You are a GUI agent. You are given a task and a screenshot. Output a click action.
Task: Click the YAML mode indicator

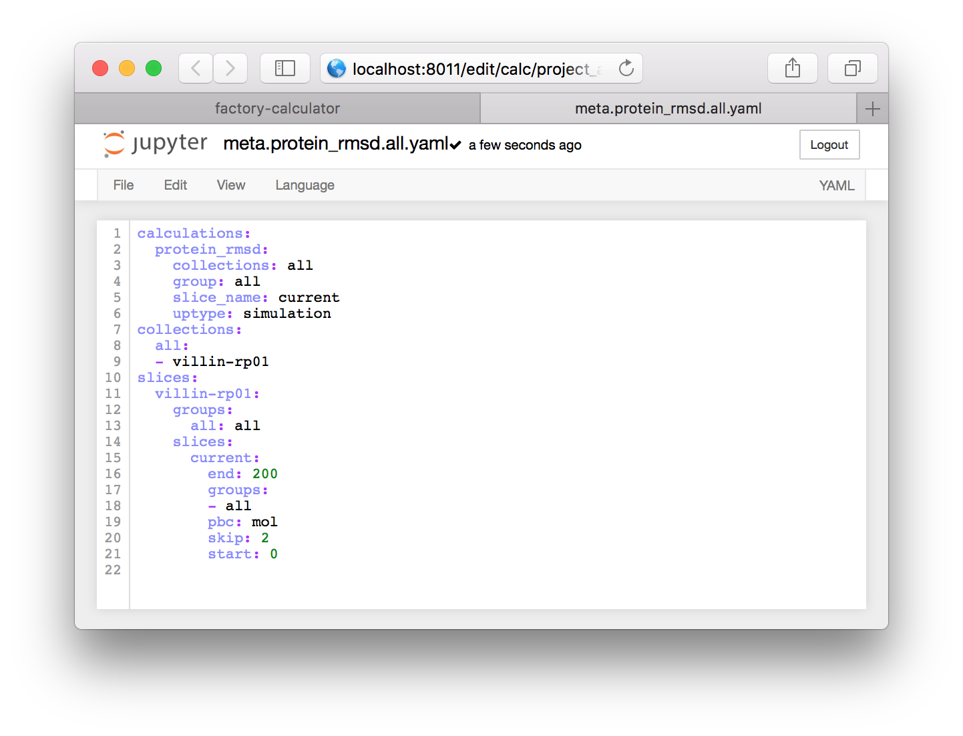click(x=837, y=186)
